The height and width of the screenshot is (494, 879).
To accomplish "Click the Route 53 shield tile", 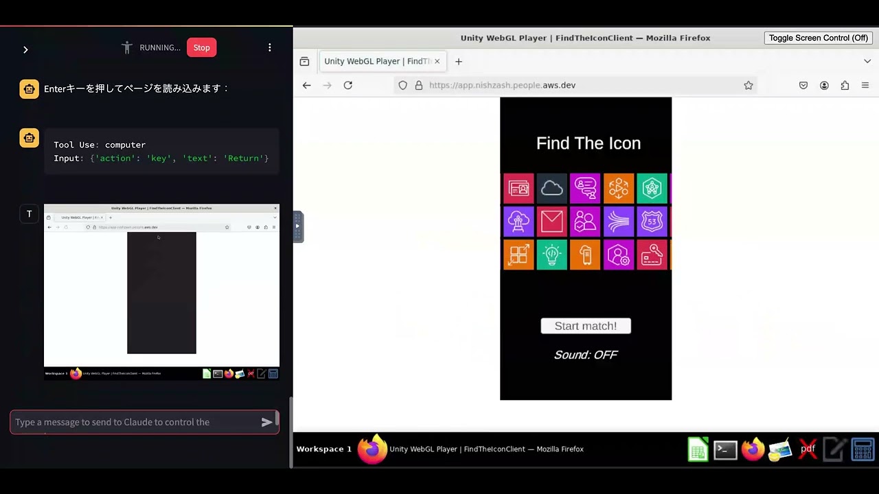I will [x=652, y=221].
